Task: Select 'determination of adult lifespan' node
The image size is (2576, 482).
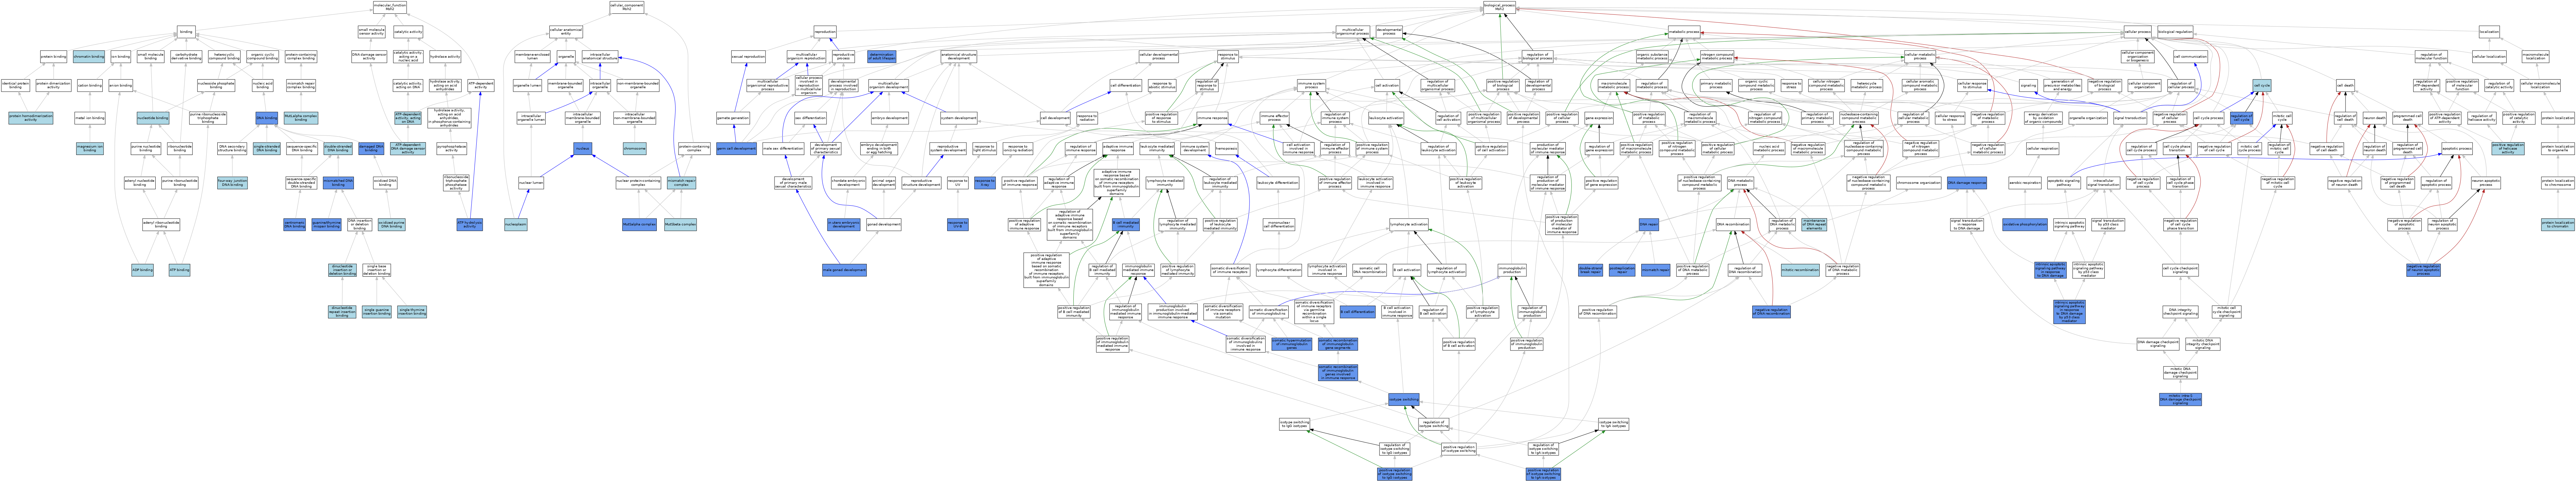Action: tap(882, 57)
